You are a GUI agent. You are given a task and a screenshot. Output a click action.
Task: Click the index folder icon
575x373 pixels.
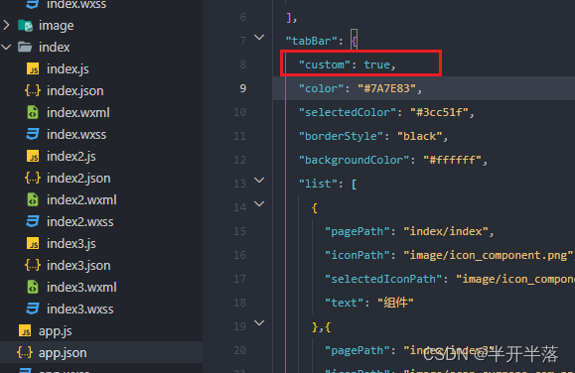25,47
